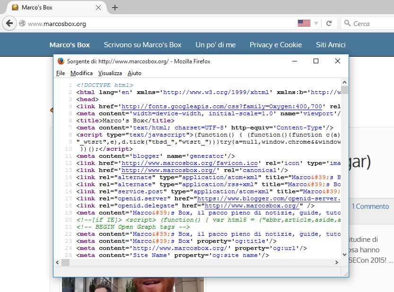Close the Sorgente di source window
The image size is (394, 292).
pyautogui.click(x=337, y=61)
